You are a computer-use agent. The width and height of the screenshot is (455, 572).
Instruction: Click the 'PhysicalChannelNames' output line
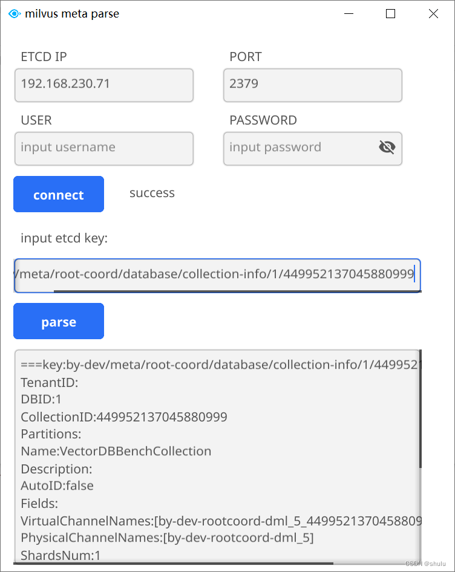167,538
